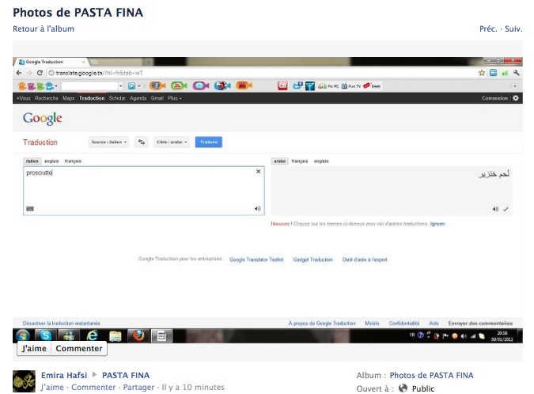Open Outil d'aide à l'export link
534x394 pixels.
click(x=365, y=260)
